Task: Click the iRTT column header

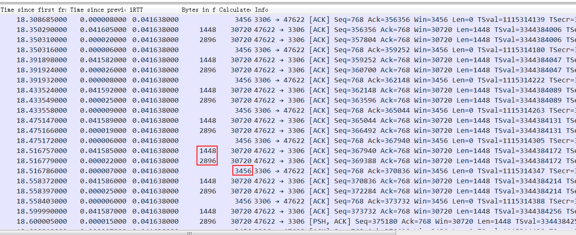Action: [153, 10]
